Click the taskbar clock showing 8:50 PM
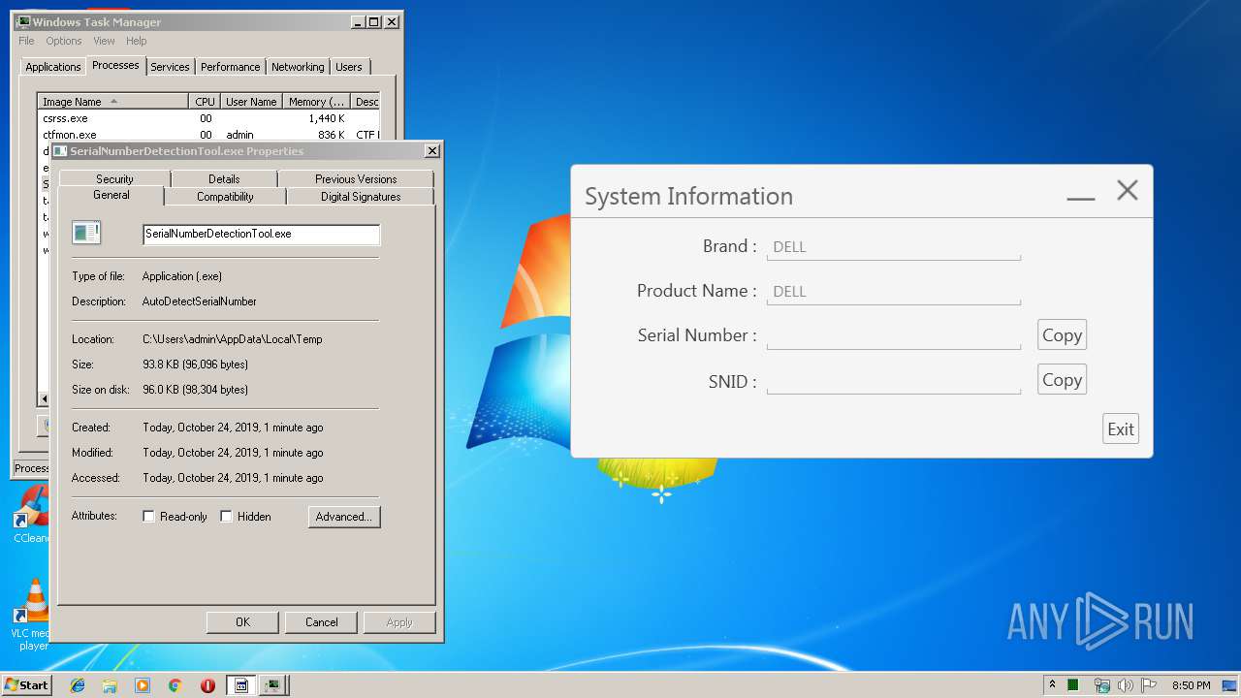The height and width of the screenshot is (698, 1241). pyautogui.click(x=1191, y=685)
